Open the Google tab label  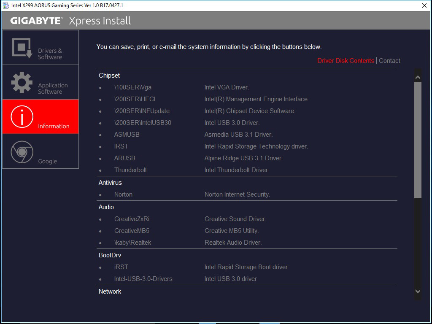[47, 161]
